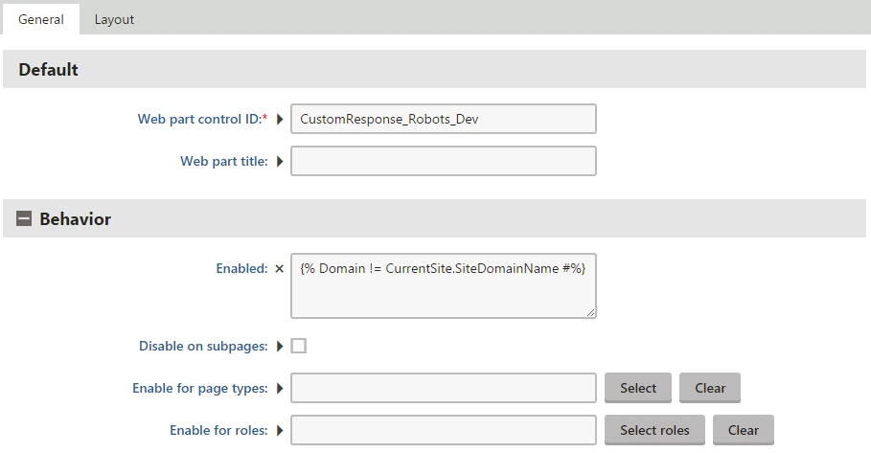Clear the Enable for roles field
871x453 pixels.
coord(744,430)
